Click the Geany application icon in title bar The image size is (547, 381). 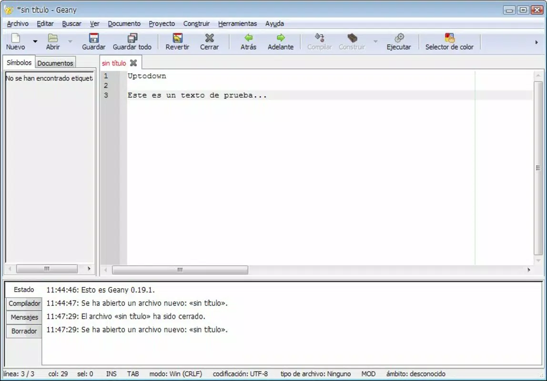click(x=9, y=10)
